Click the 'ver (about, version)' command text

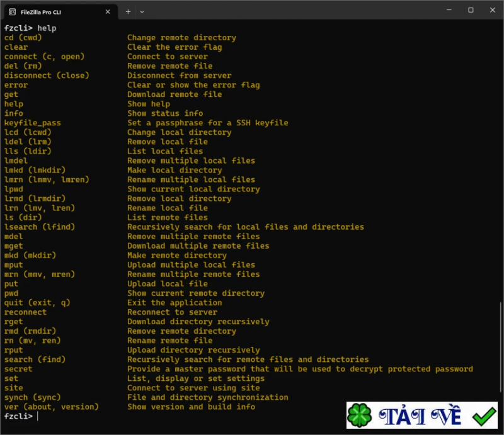coord(52,407)
